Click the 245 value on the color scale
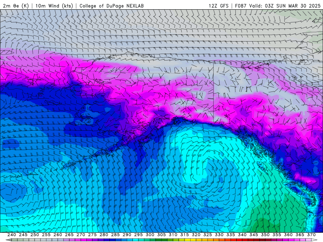Screen dimensions: 323x242 tap(23, 235)
